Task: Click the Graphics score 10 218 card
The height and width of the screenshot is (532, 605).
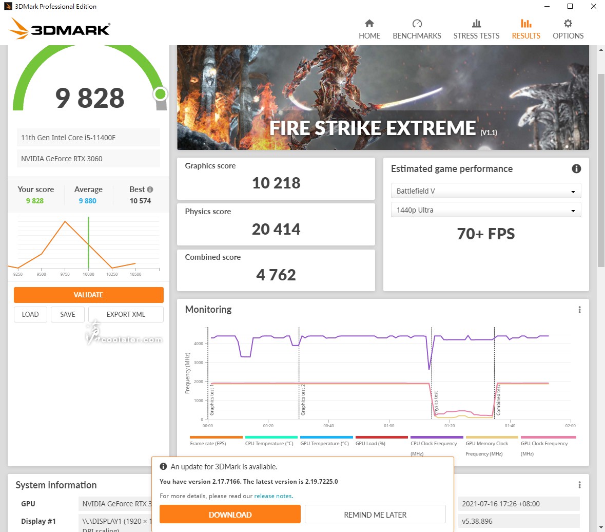Action: (276, 179)
